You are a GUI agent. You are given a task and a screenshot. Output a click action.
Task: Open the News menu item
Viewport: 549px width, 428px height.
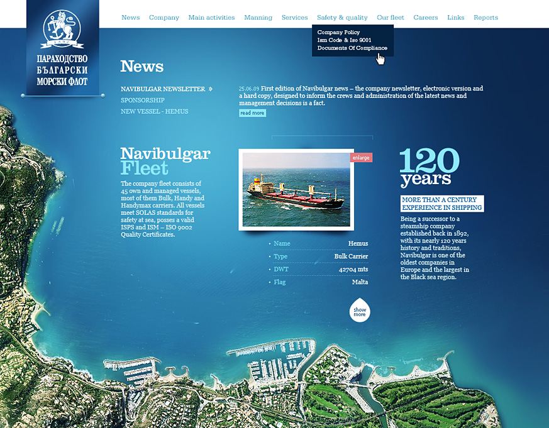pos(131,18)
